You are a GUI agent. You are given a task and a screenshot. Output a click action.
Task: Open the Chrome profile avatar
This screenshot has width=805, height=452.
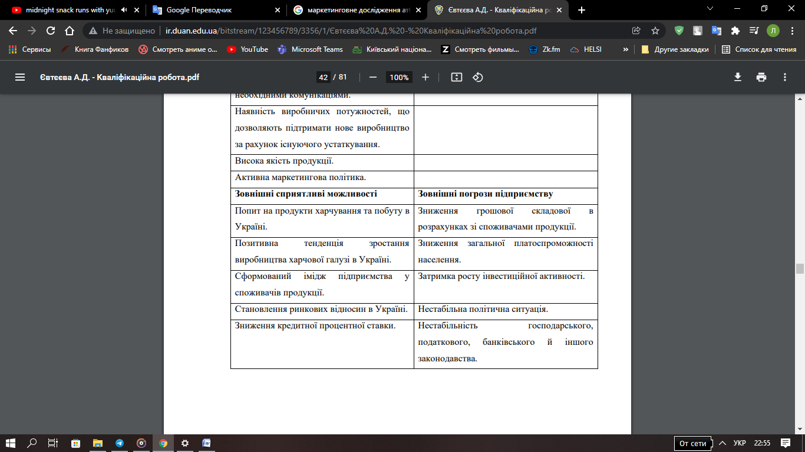coord(773,31)
